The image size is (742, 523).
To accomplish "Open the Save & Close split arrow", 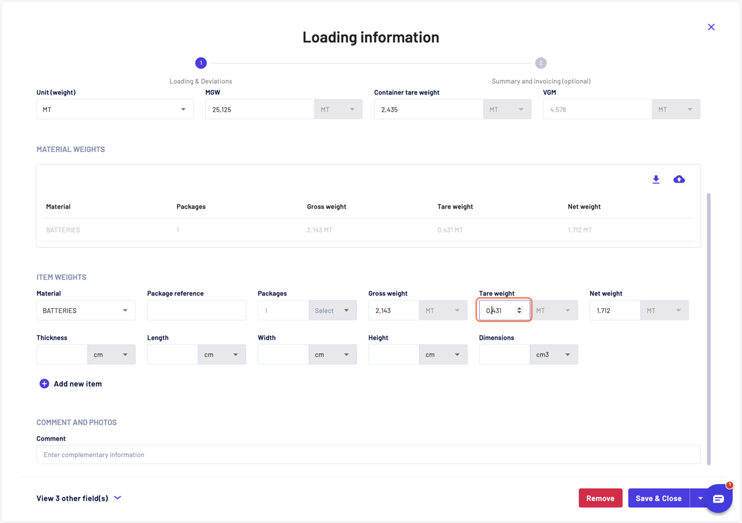I will coord(701,498).
